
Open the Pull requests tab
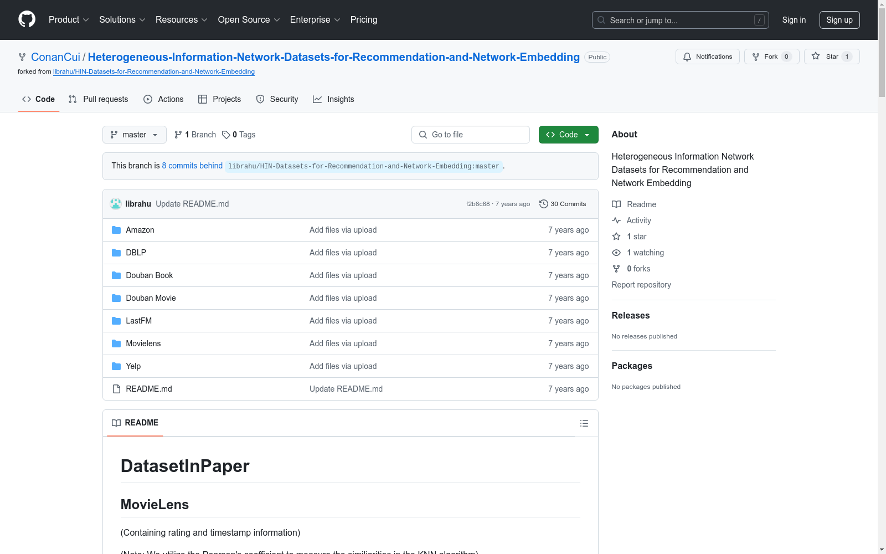point(99,99)
